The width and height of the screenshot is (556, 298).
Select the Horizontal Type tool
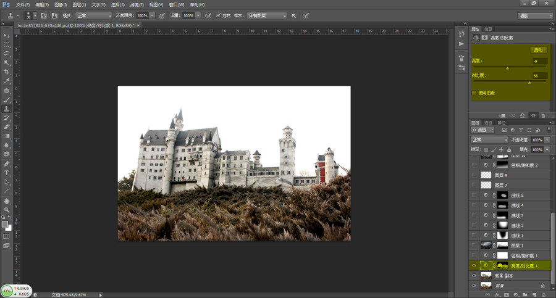coord(6,173)
